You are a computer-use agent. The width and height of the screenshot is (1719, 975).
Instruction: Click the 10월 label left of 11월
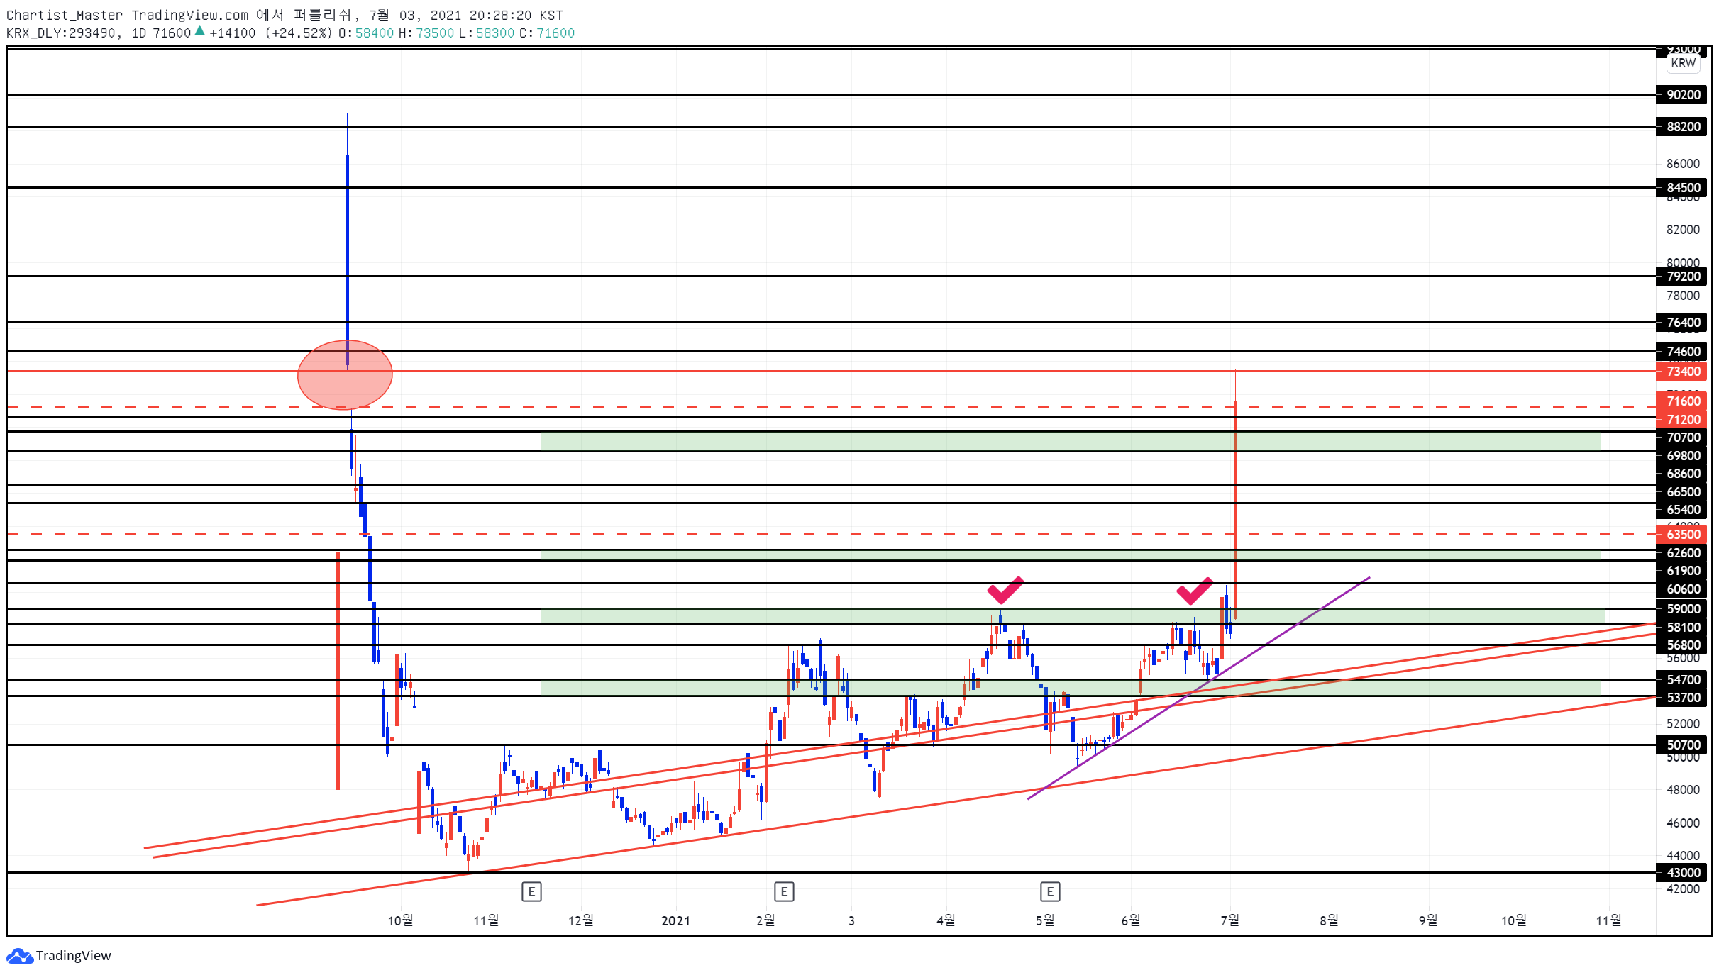400,920
